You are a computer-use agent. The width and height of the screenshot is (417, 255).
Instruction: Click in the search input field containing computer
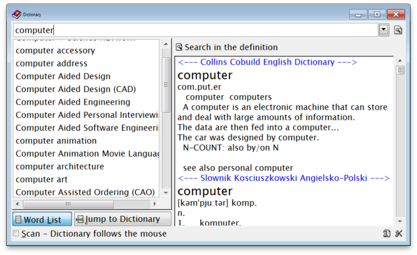196,30
